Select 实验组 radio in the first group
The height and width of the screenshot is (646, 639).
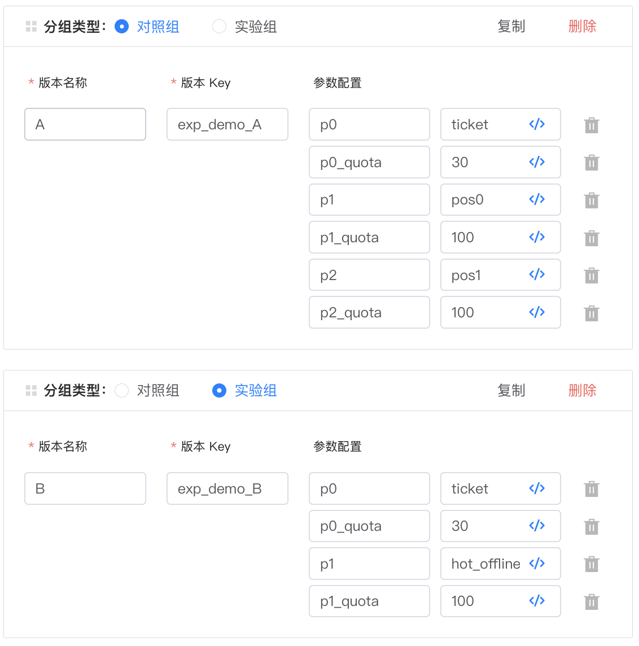219,27
